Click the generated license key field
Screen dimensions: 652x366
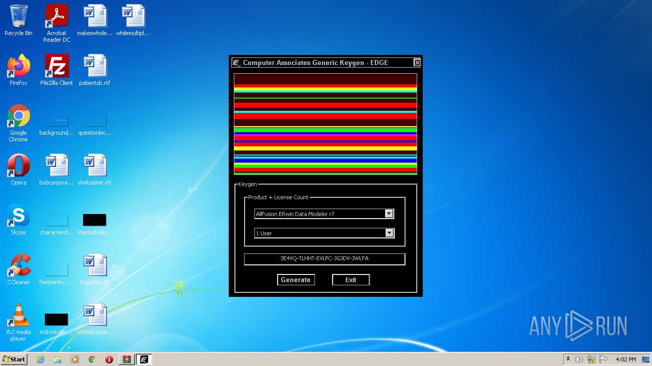[324, 259]
